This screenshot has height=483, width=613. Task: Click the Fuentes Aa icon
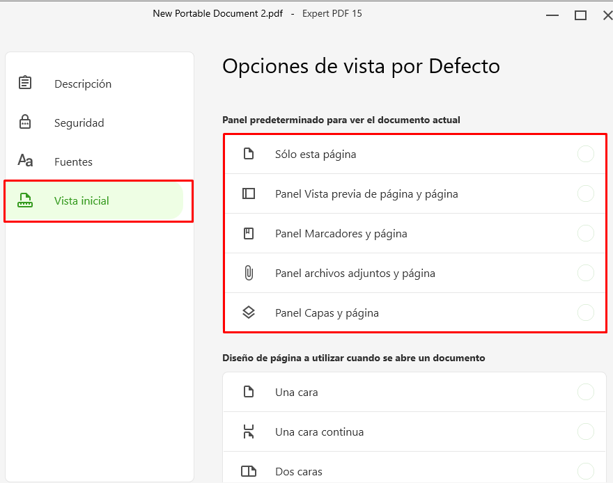(25, 161)
